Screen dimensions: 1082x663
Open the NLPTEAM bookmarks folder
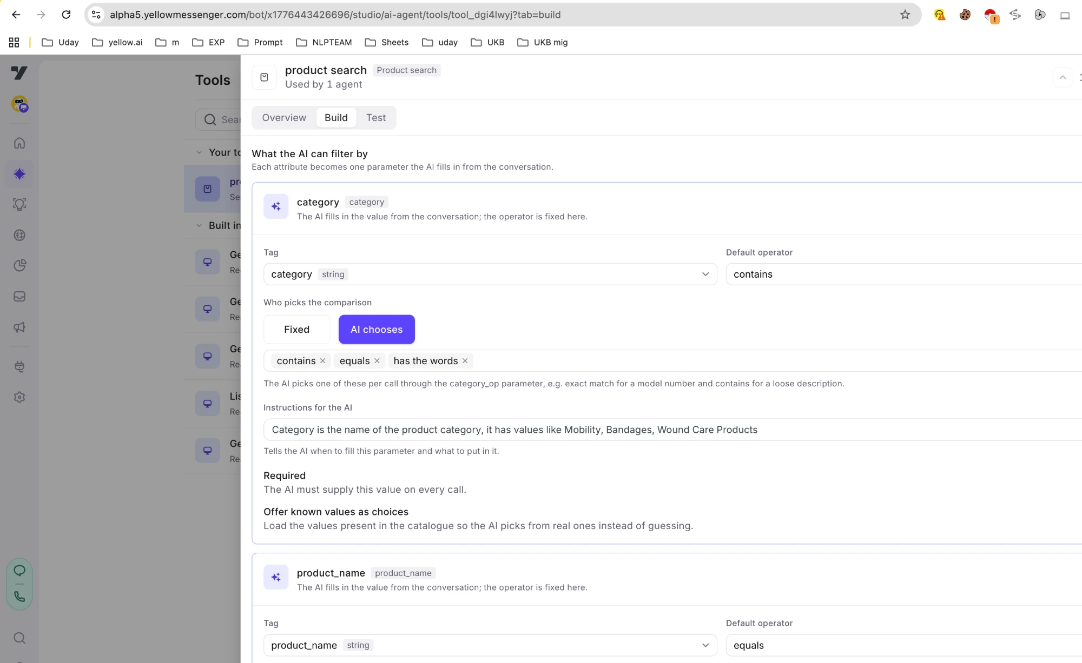click(324, 42)
